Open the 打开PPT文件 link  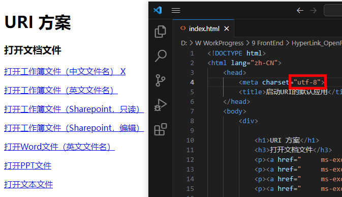tap(28, 165)
